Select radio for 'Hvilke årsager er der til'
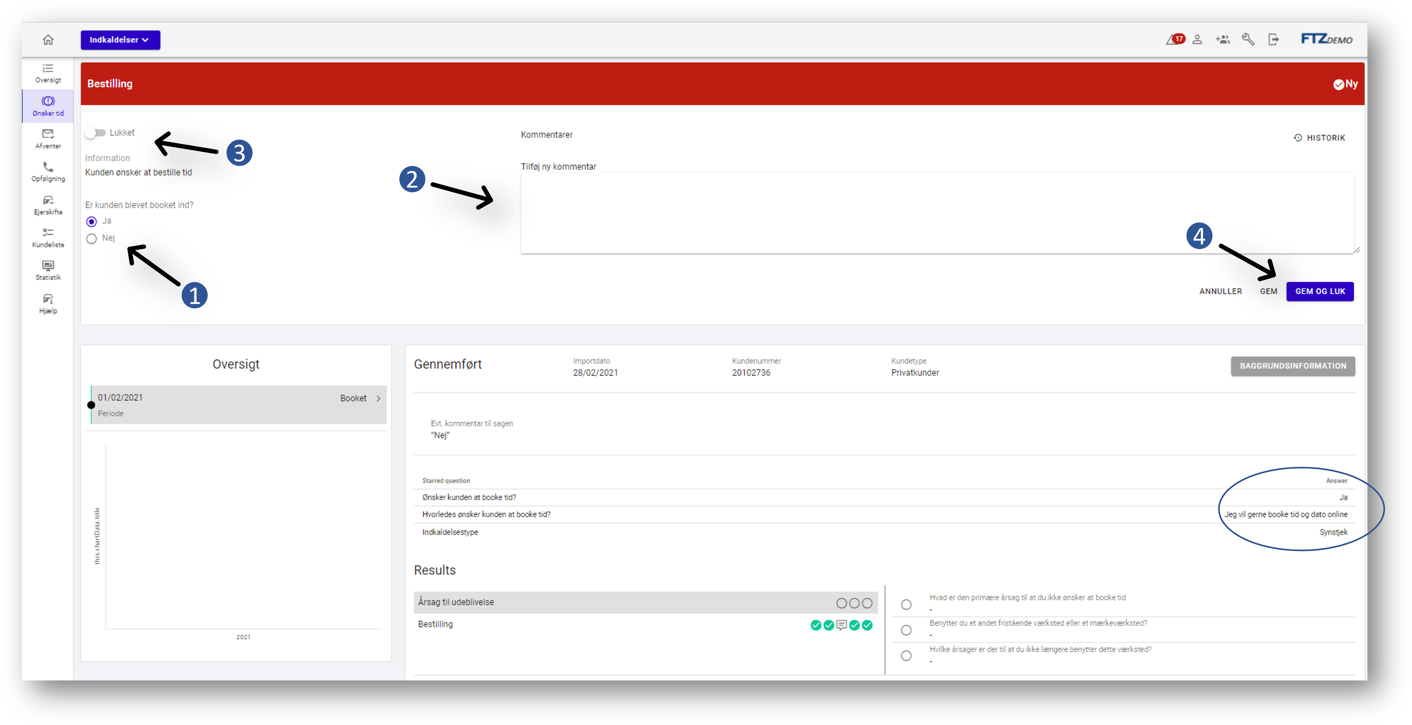Screen dimensions: 1412x725 click(906, 655)
